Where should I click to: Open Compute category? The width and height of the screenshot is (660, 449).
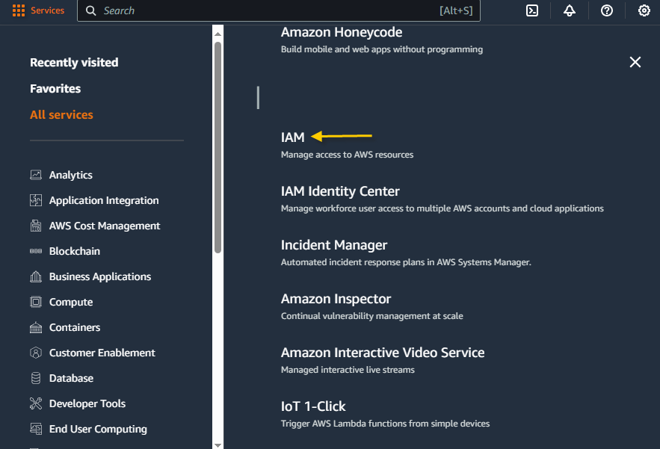click(x=71, y=302)
